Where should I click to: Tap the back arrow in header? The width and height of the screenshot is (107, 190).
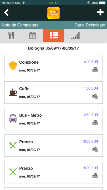[6, 13]
